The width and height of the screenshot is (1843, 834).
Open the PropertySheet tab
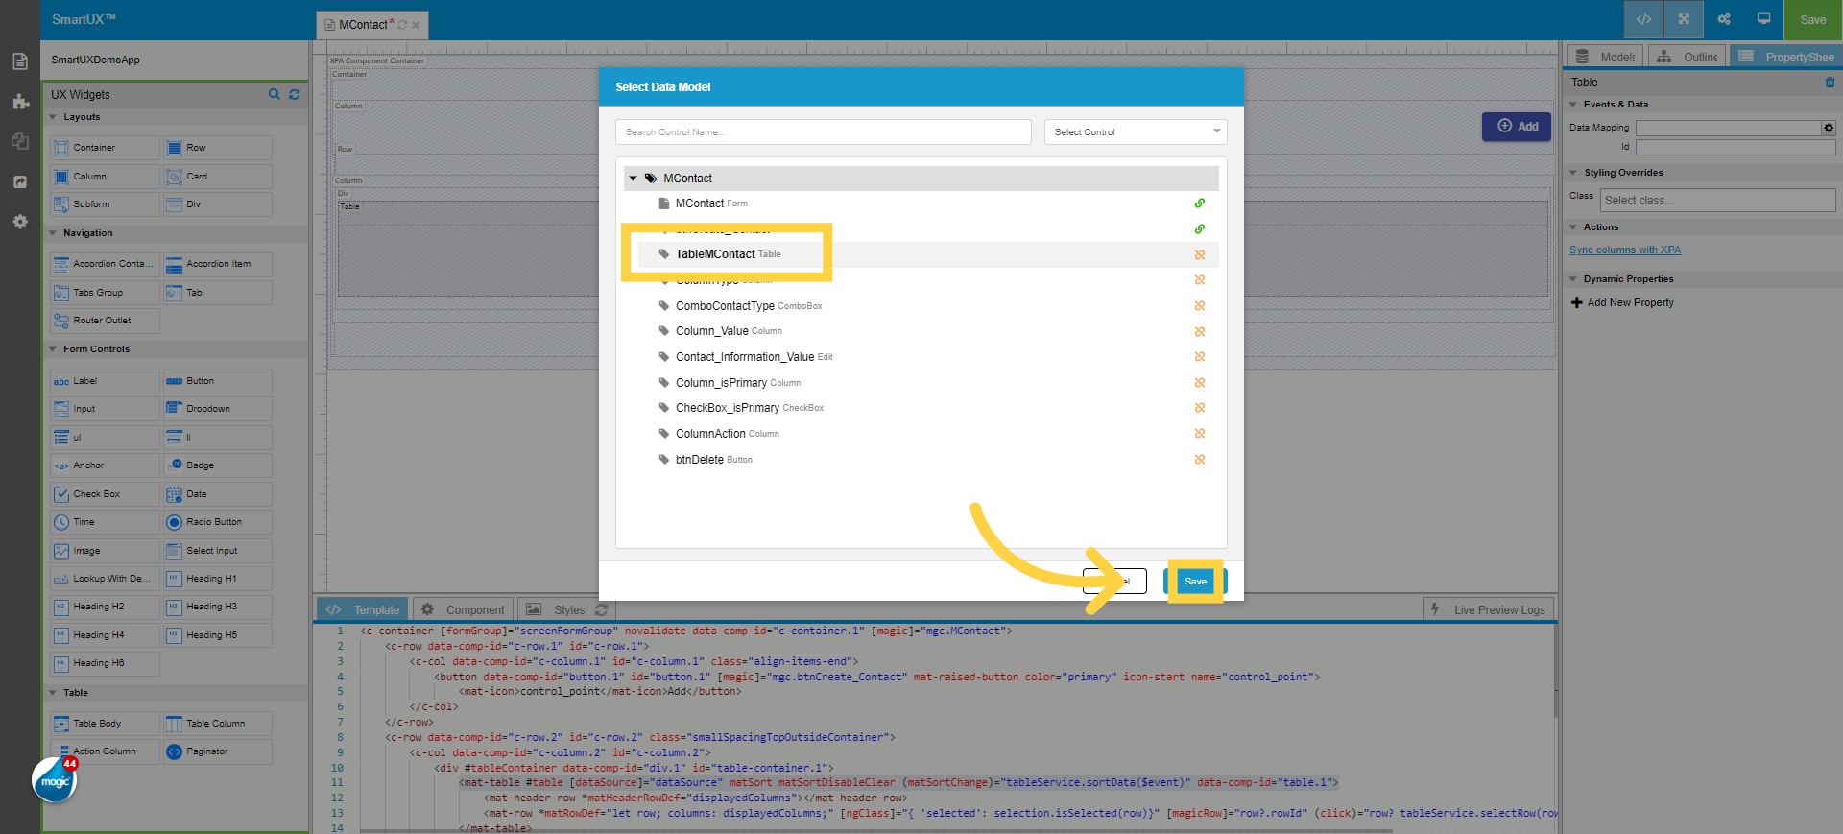coord(1786,57)
